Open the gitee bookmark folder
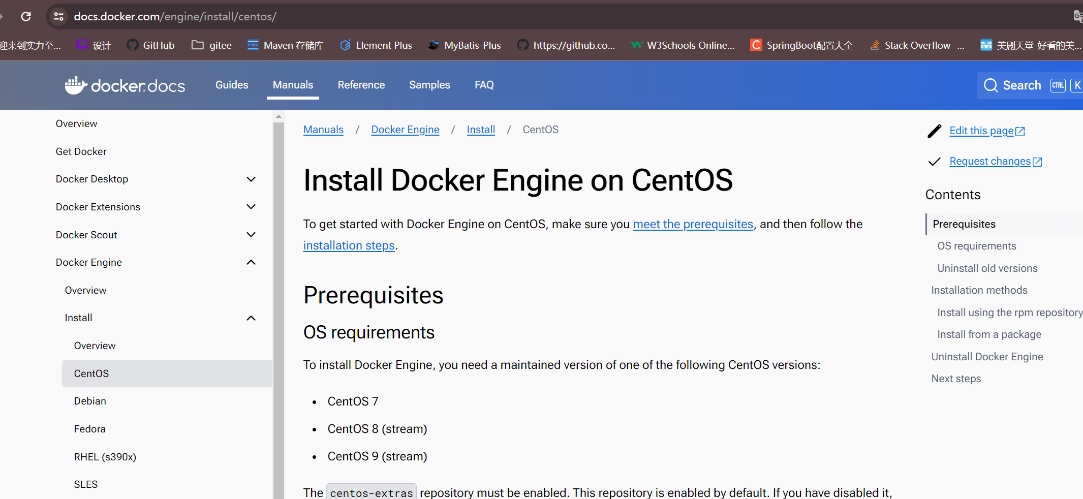 click(211, 45)
